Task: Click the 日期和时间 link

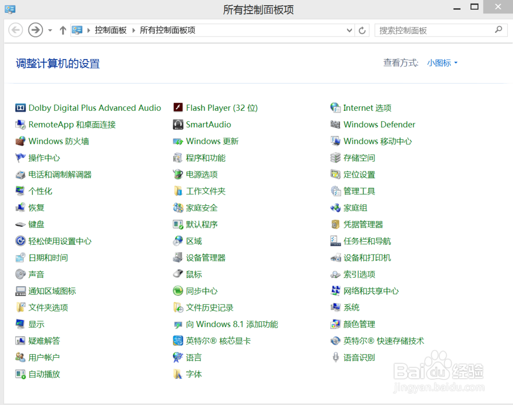Action: [48, 258]
